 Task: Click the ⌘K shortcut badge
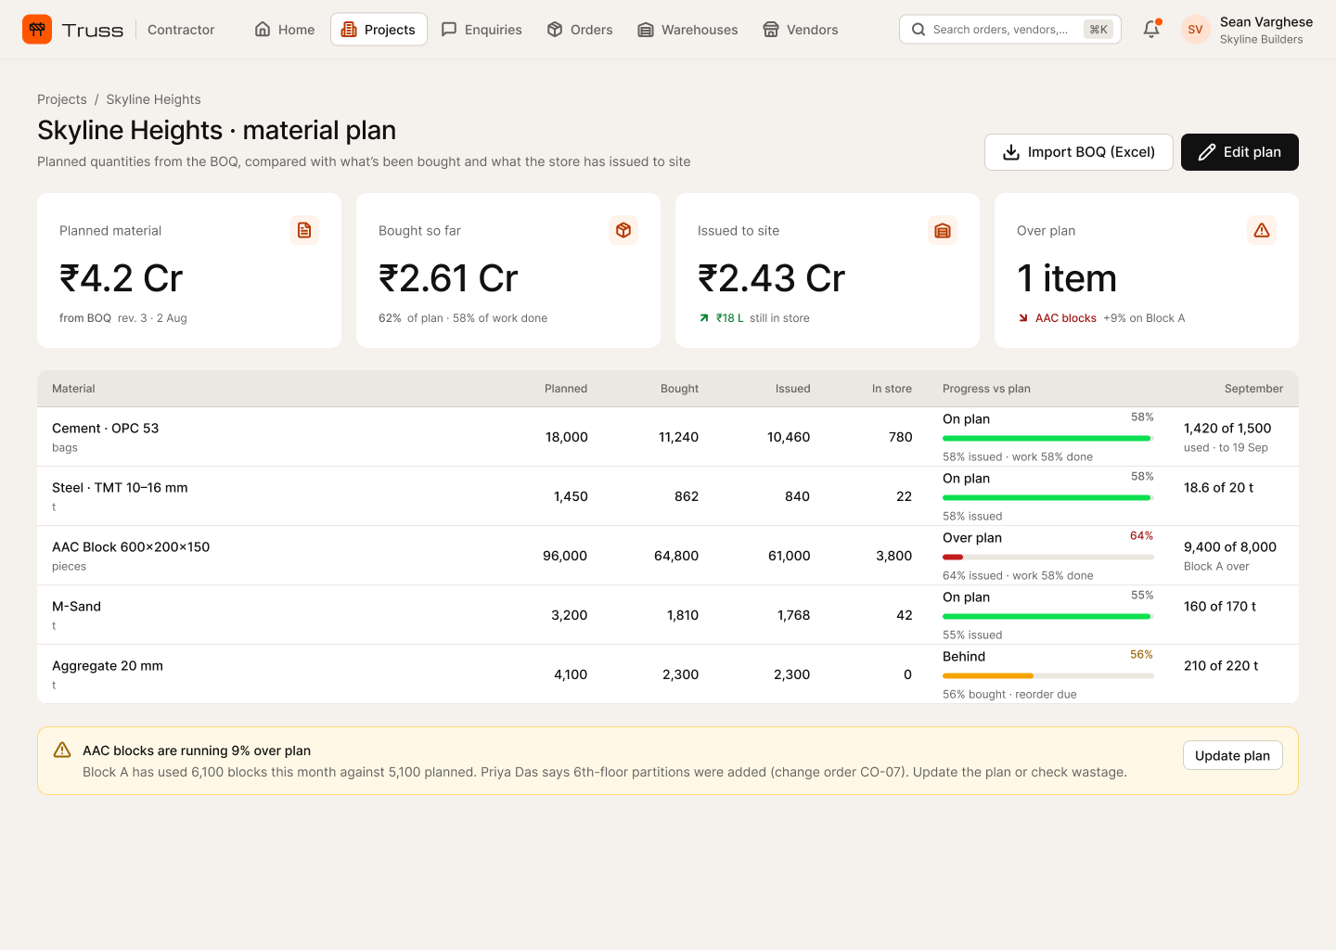pos(1098,30)
